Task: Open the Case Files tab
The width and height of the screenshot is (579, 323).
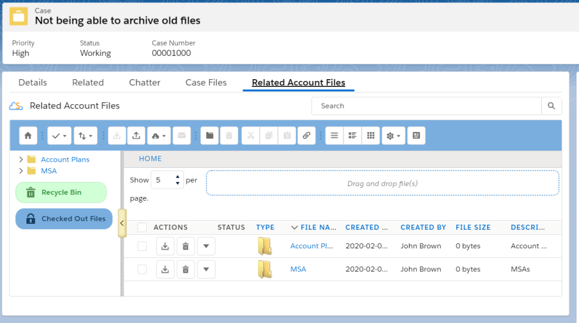Action: (x=206, y=82)
